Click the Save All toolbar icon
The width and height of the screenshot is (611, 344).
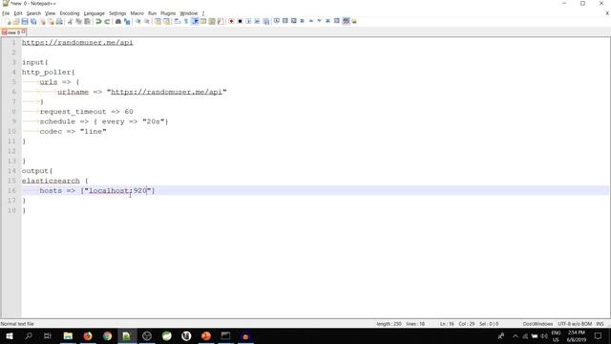click(33, 21)
